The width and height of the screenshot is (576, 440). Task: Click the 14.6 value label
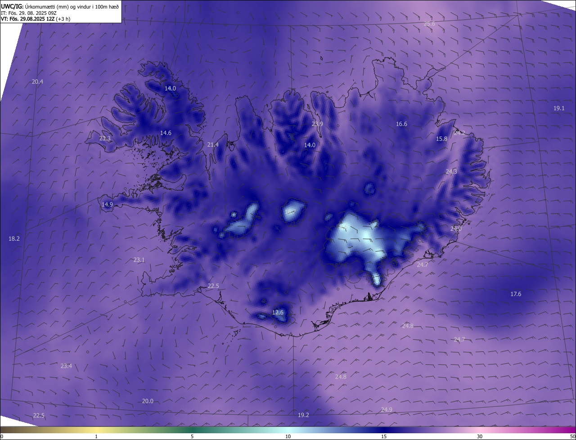click(x=166, y=133)
